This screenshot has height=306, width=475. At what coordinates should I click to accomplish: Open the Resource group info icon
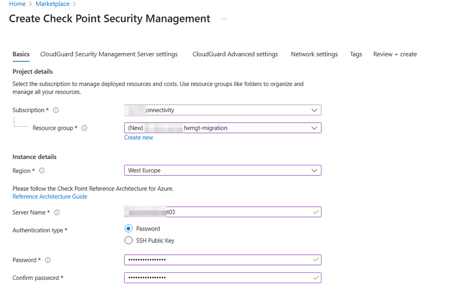point(85,128)
